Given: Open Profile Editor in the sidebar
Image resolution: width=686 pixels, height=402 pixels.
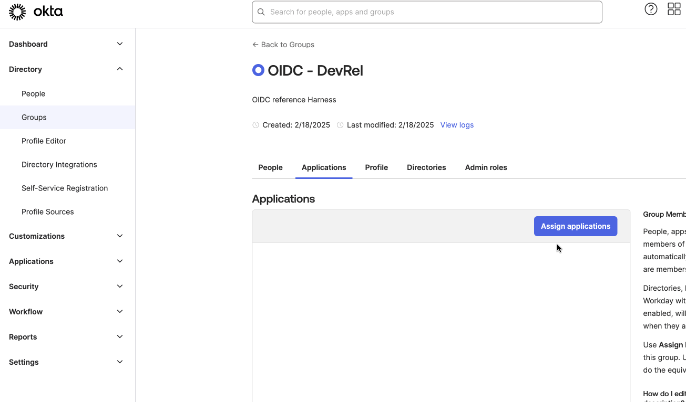Looking at the screenshot, I should tap(44, 141).
